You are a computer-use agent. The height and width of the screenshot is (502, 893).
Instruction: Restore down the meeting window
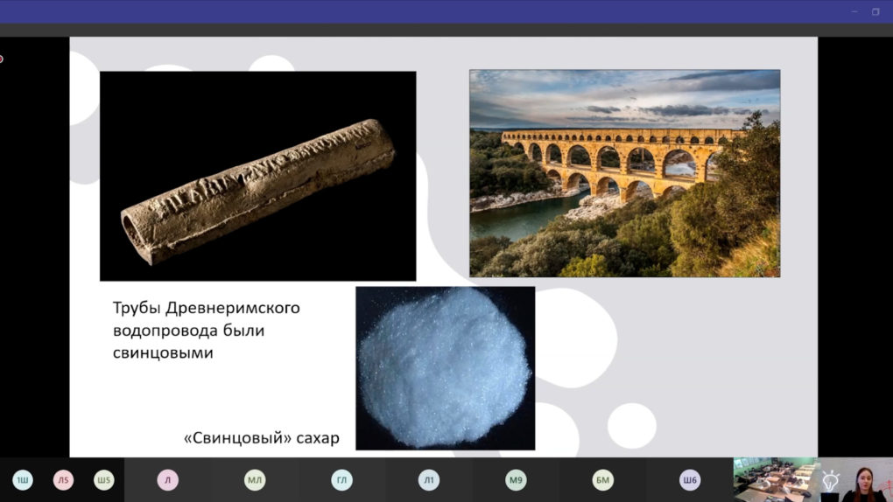point(875,11)
